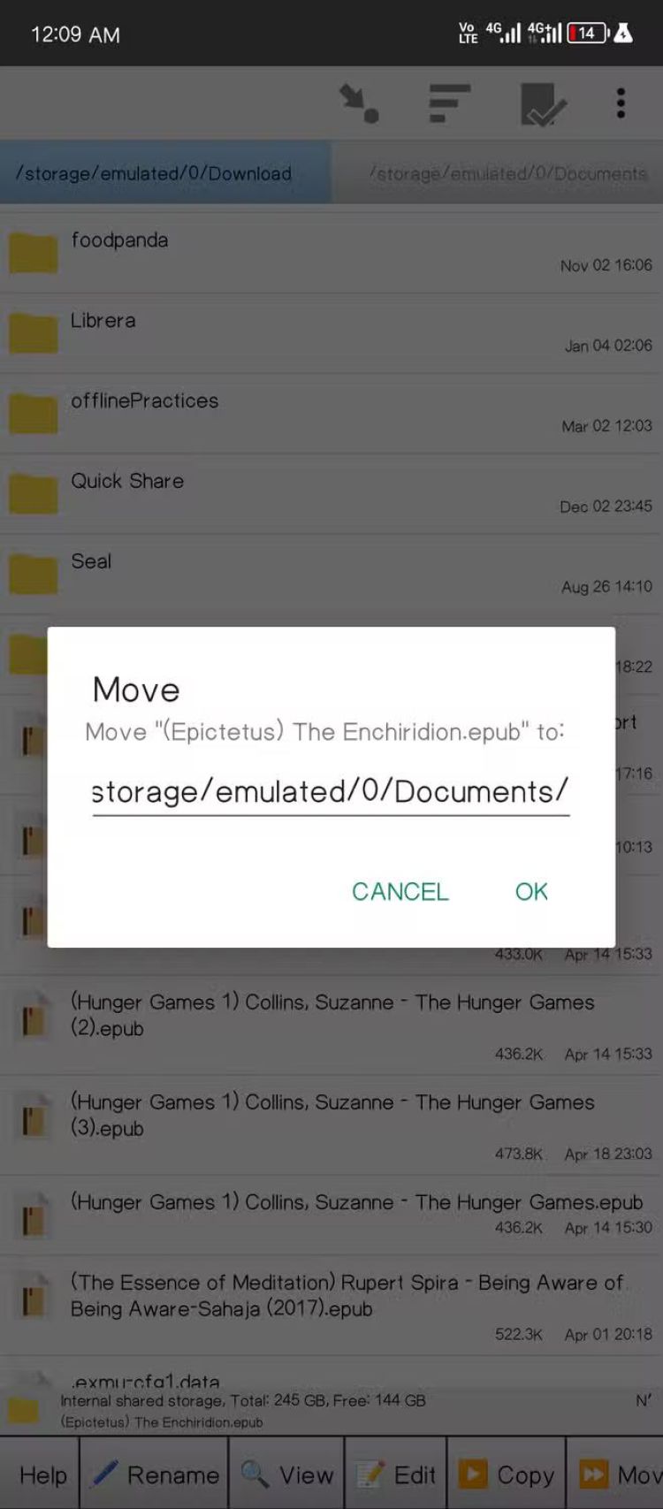
Task: Cancel the Move dialog
Action: 400,891
